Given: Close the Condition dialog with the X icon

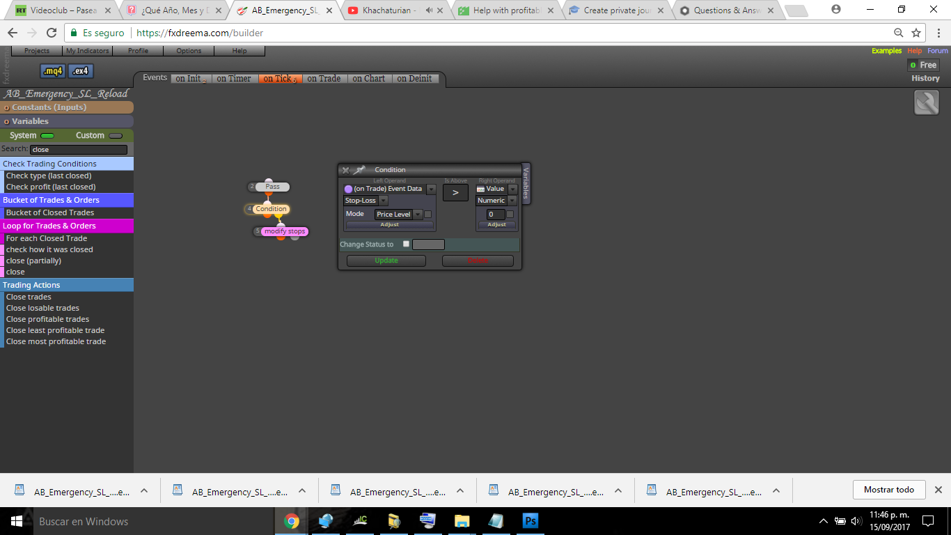Looking at the screenshot, I should pyautogui.click(x=345, y=170).
